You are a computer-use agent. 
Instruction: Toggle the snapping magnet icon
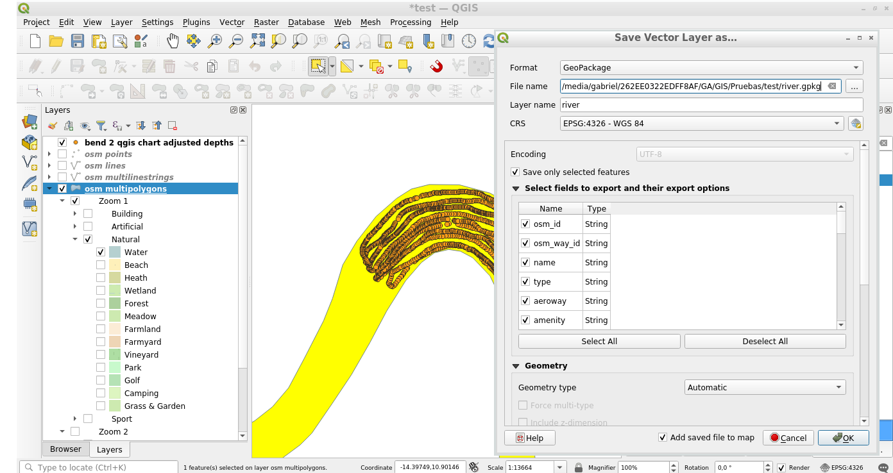(x=436, y=66)
